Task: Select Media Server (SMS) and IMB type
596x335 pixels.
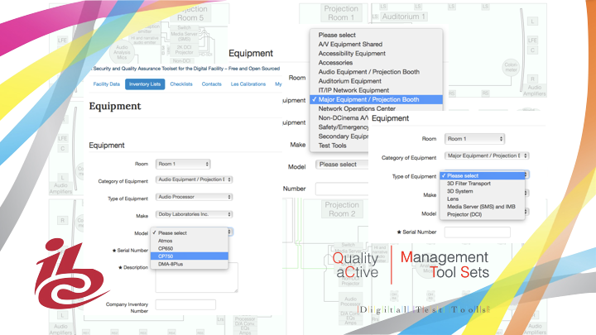Action: point(483,207)
